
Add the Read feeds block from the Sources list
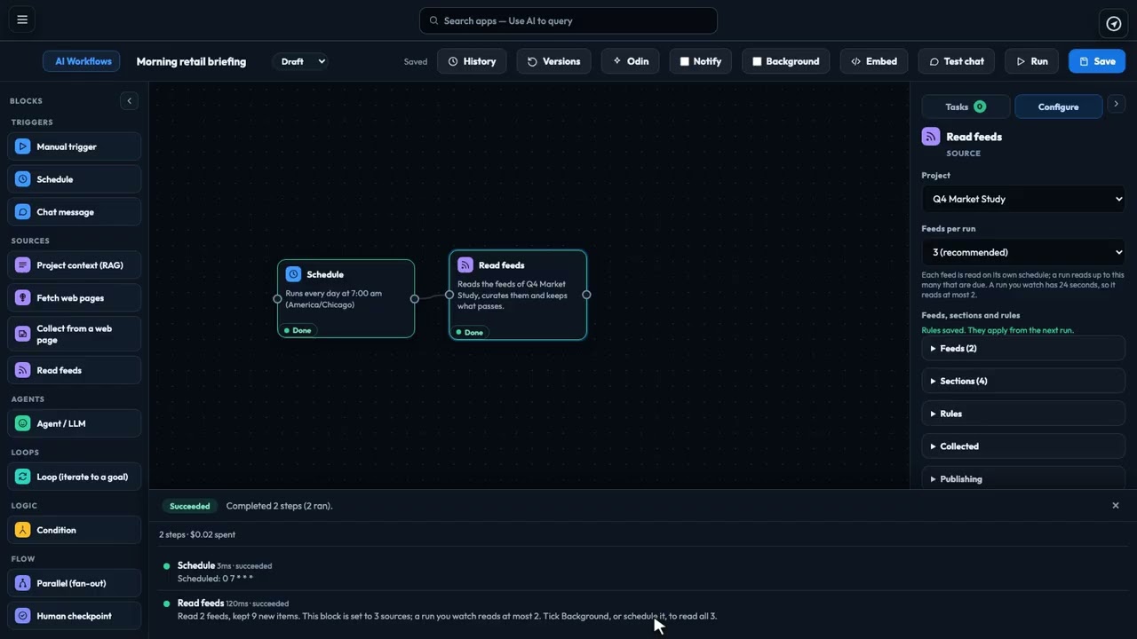pyautogui.click(x=75, y=370)
